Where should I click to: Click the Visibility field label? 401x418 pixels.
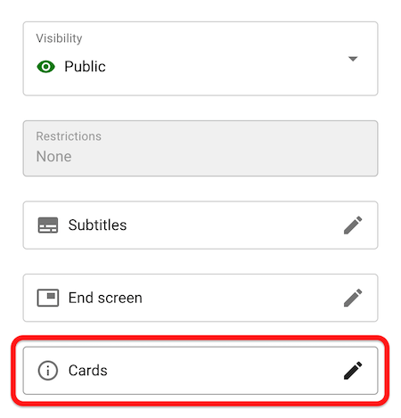[59, 38]
